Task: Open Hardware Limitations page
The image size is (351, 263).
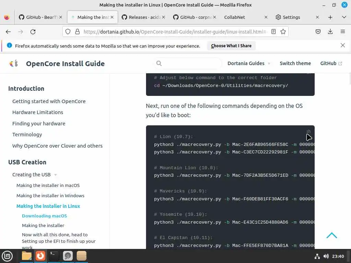Action: click(38, 112)
